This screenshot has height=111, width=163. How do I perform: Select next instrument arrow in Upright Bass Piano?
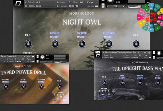141,52
